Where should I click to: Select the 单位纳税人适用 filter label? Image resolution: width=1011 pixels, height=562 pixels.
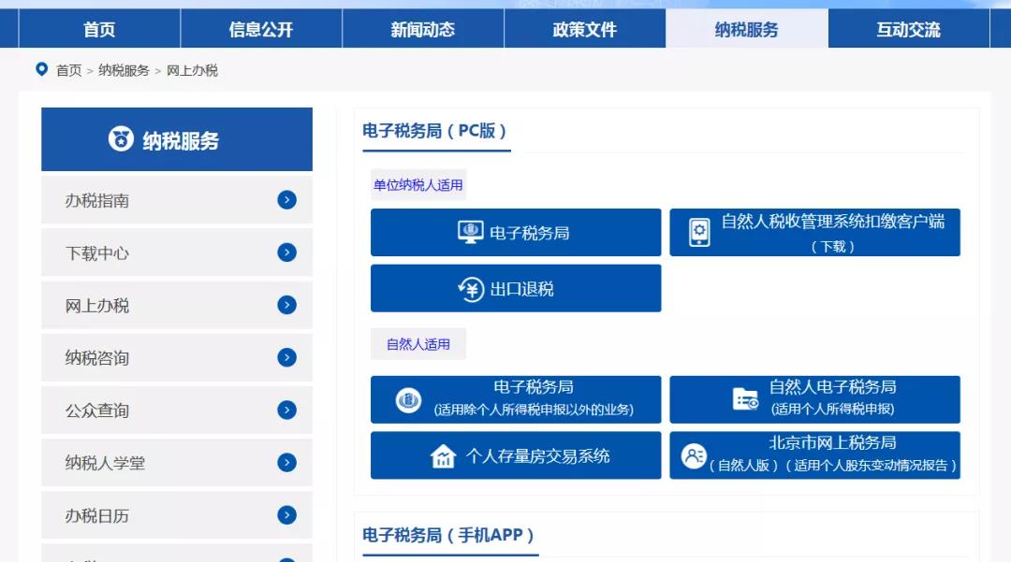(x=418, y=184)
